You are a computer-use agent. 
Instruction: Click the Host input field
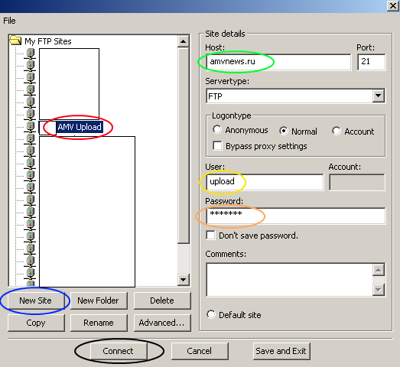click(x=278, y=61)
